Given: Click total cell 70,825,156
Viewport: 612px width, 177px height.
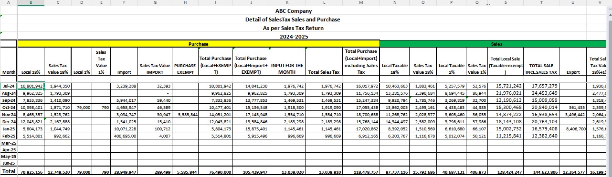Looking at the screenshot, I should (31, 171).
